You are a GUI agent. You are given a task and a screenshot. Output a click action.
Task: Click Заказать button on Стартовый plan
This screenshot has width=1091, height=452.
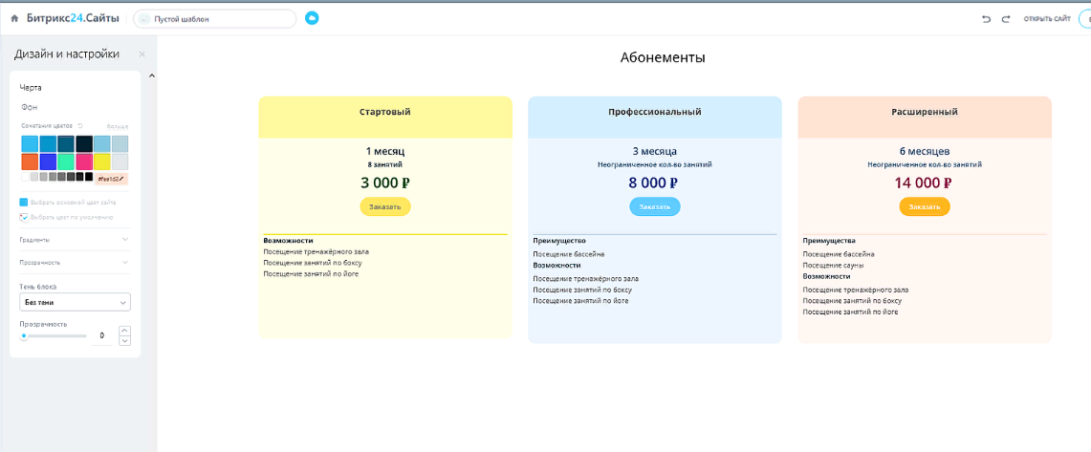[384, 207]
